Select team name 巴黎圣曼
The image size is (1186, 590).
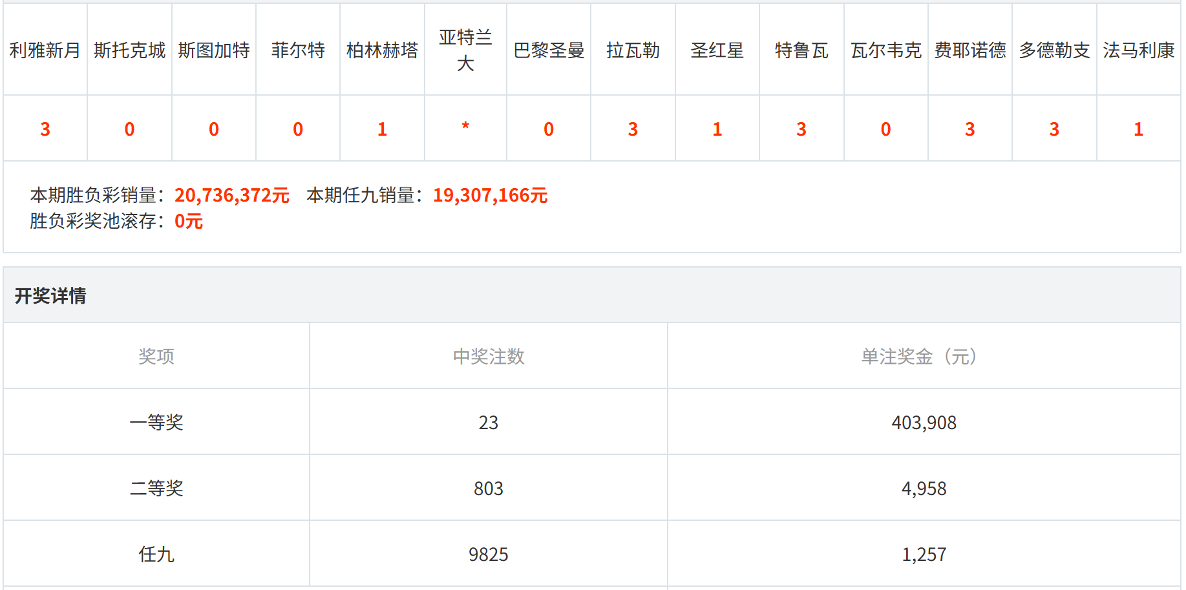click(x=549, y=50)
